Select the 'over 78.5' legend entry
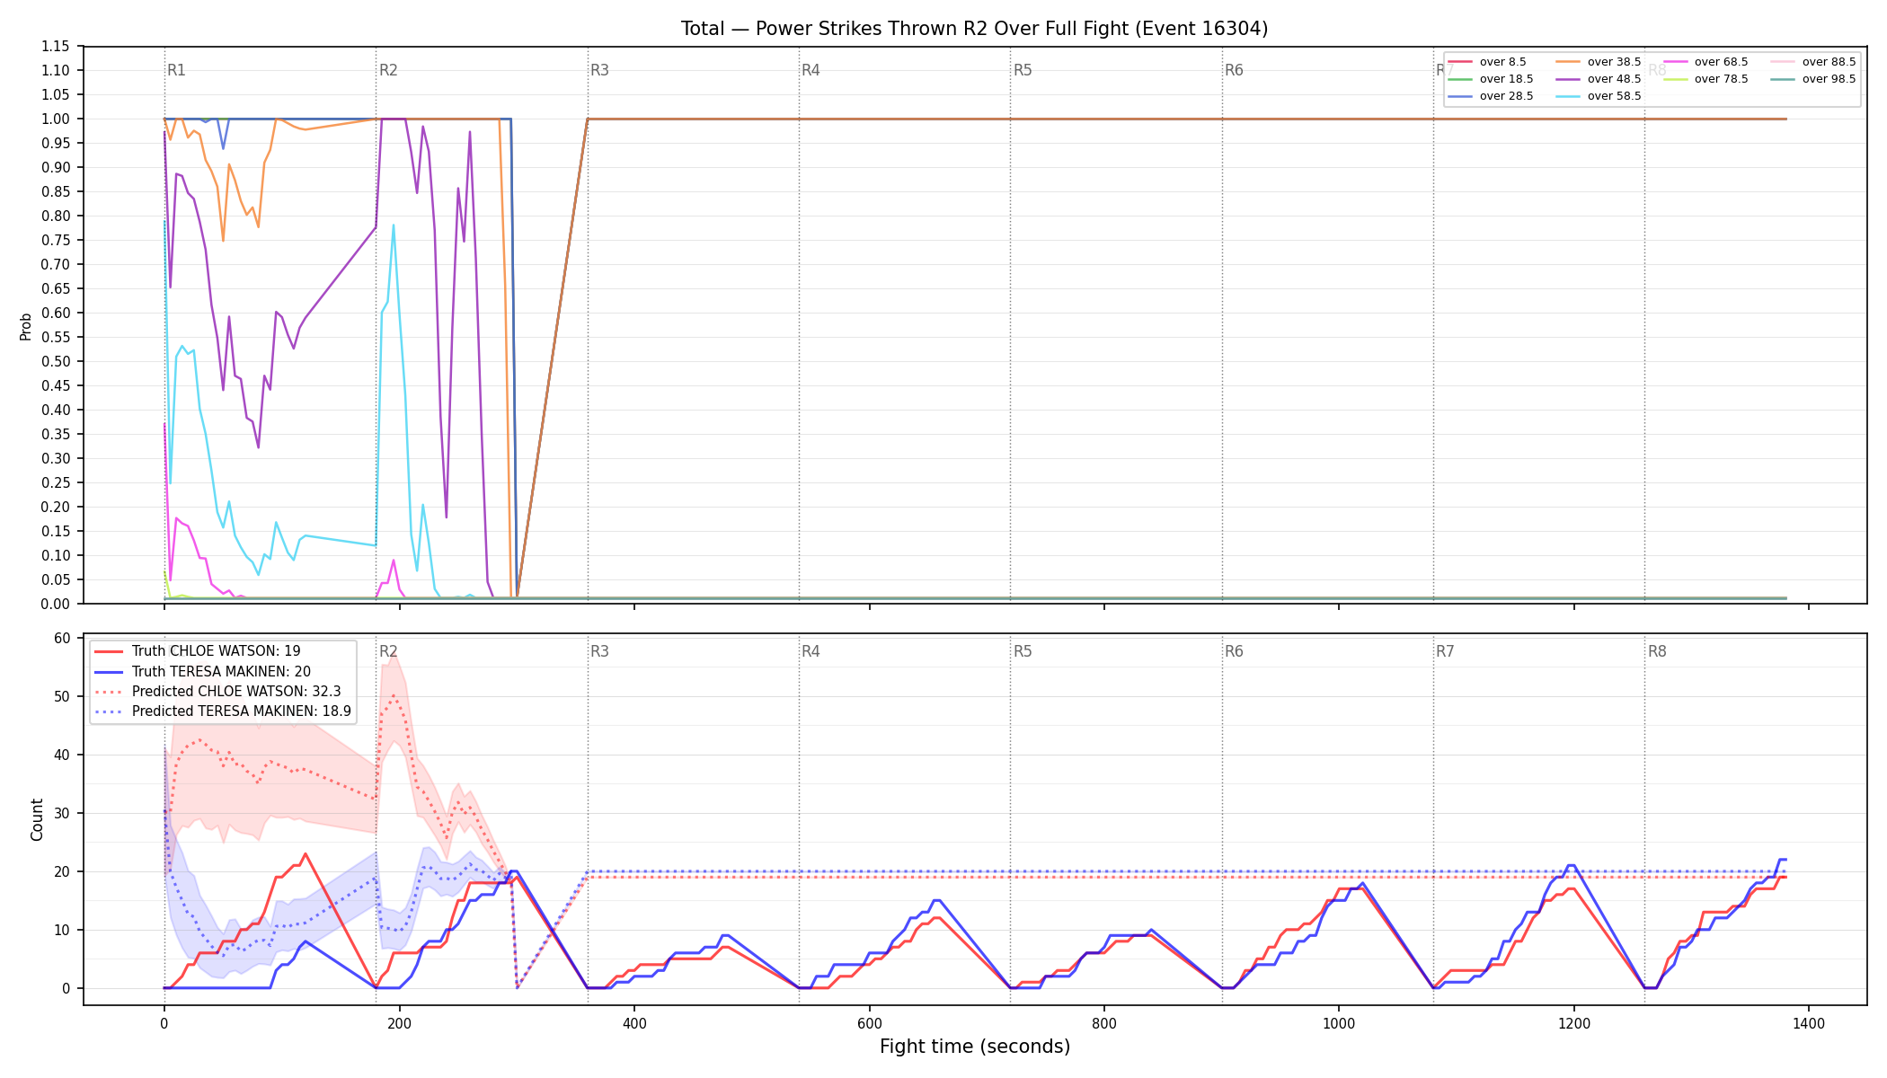 tap(1705, 79)
